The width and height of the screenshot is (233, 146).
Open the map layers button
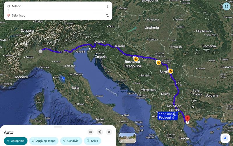(x=227, y=6)
